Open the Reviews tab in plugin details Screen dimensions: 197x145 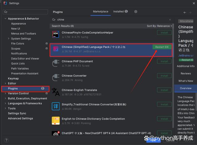186,74
